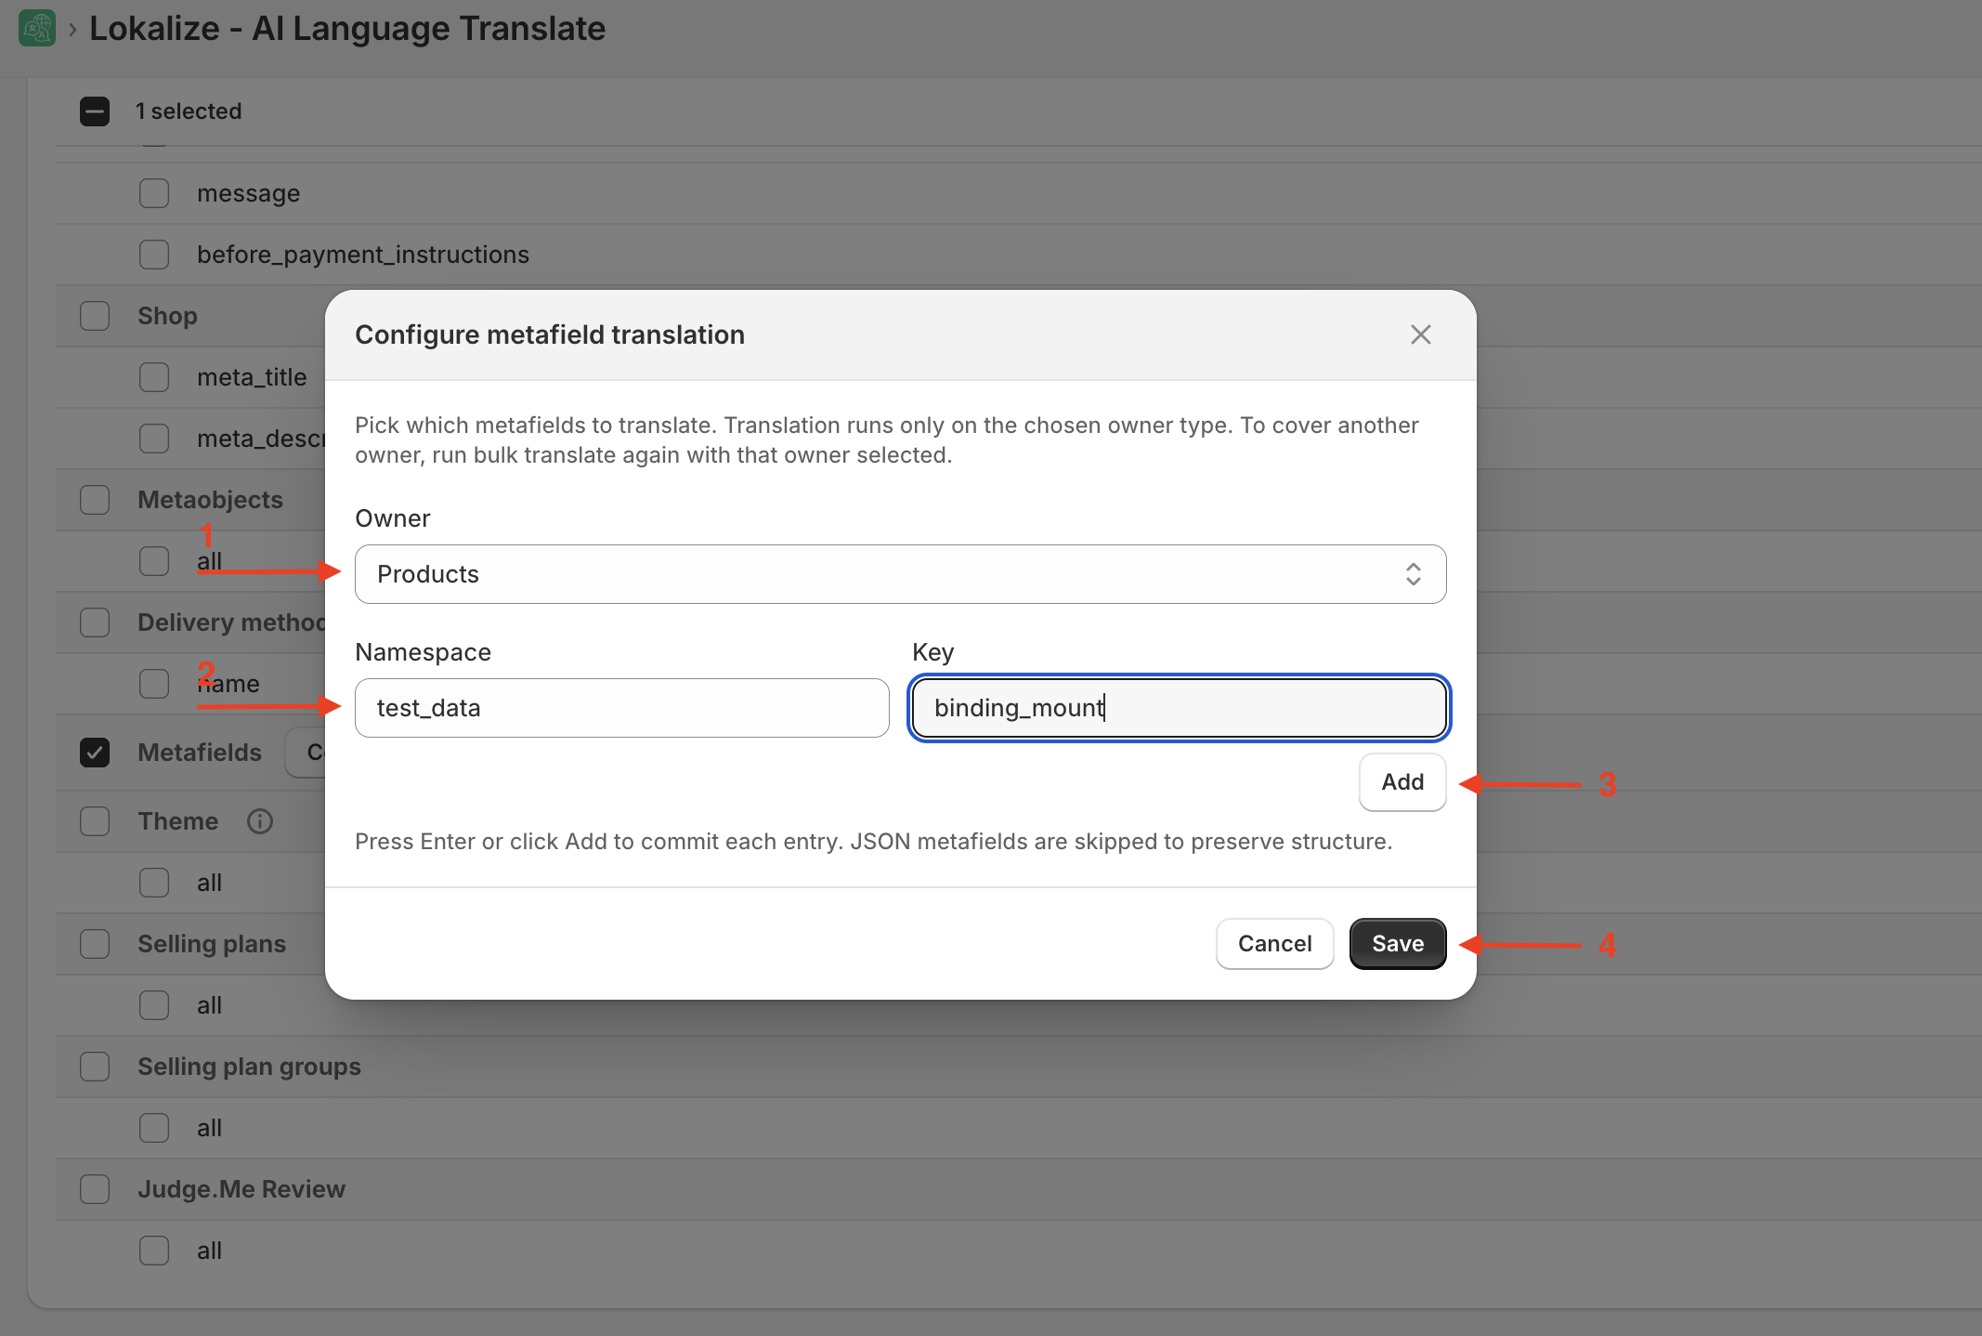This screenshot has width=1982, height=1336.
Task: Check the 'all' checkbox under Selling plan groups
Action: pyautogui.click(x=154, y=1128)
